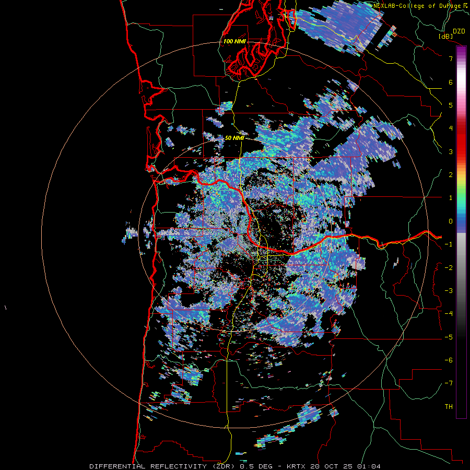
Task: Click the 0 value on color scale
Action: [x=451, y=221]
